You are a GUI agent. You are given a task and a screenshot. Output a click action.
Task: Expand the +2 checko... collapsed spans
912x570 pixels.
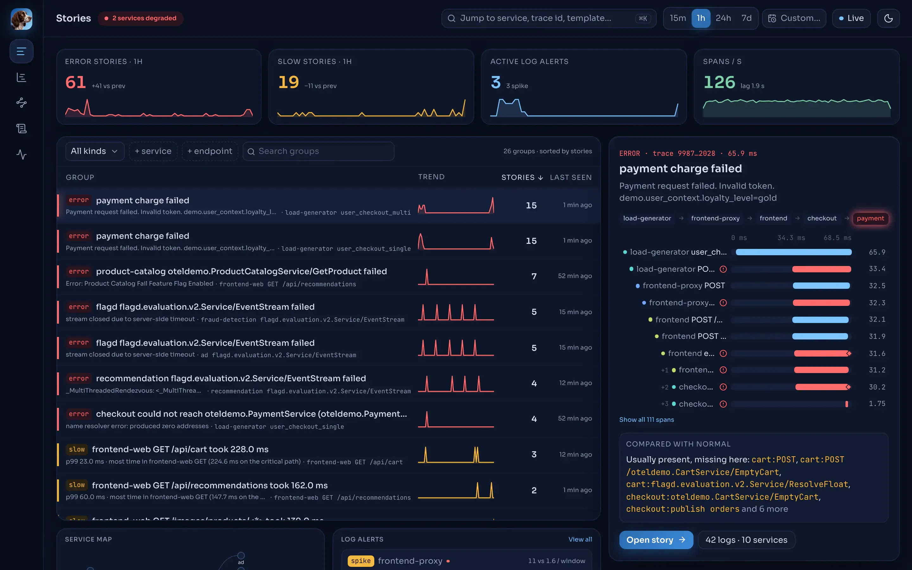click(664, 387)
